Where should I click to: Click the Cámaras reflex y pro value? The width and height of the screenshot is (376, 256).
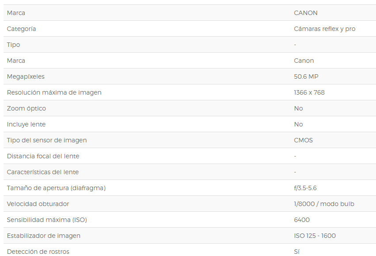324,29
